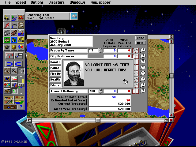Viewport: 196px width, 147px height.
Task: Open the File menu
Action: click(x=7, y=2)
